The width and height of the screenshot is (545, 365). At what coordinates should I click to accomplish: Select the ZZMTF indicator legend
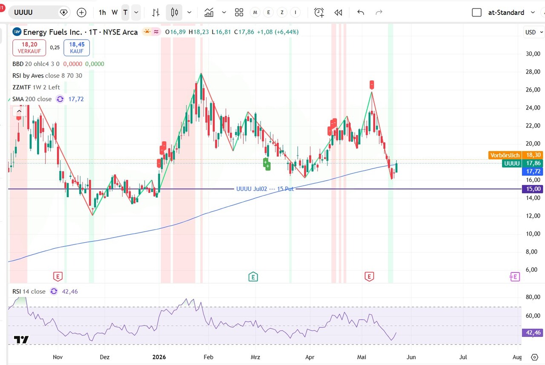36,87
